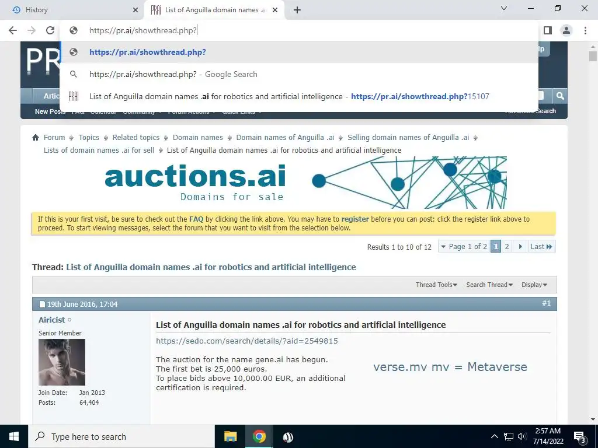This screenshot has width=598, height=448.
Task: Open Lists of domain names .ai for sell
Action: coord(99,150)
